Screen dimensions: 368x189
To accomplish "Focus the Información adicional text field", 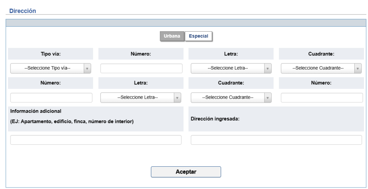I will pos(96,140).
